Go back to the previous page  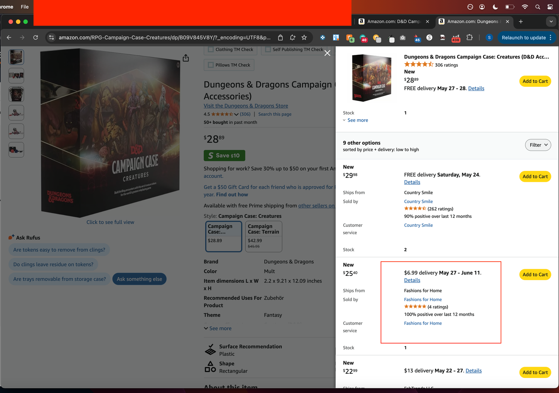9,37
